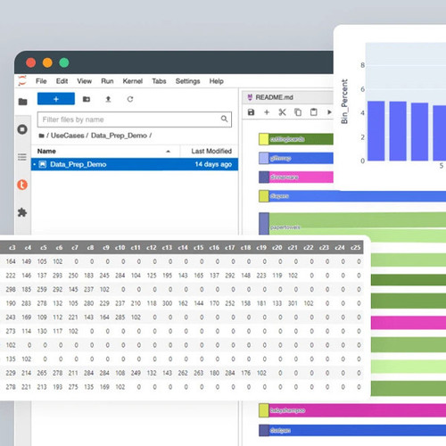Click the refresh file list icon

pyautogui.click(x=130, y=99)
